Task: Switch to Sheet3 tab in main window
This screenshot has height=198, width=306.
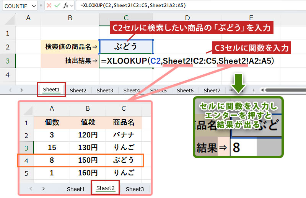Action: [105, 90]
